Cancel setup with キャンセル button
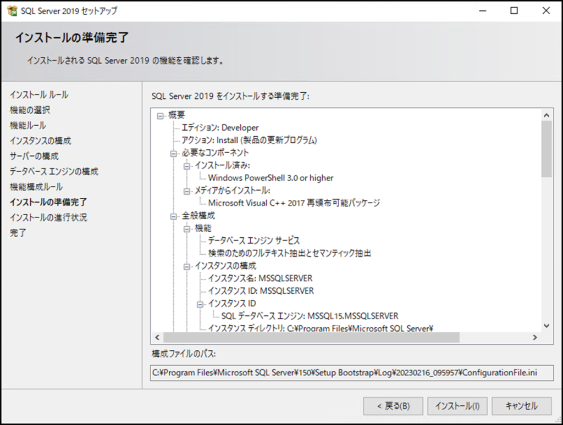Screen dimensions: 563x425 point(522,406)
